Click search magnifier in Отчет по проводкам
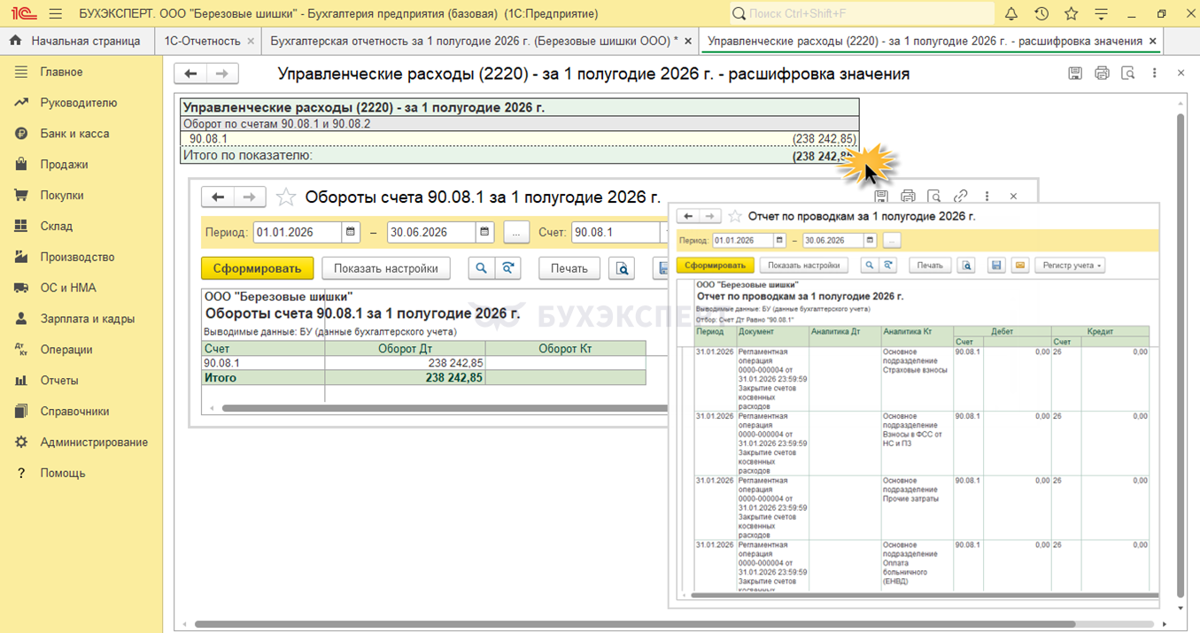The image size is (1200, 633). coord(871,265)
